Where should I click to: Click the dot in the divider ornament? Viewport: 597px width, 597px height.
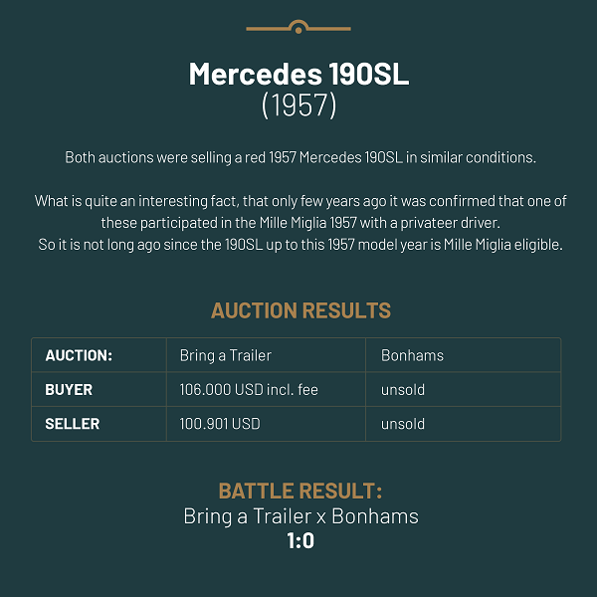(298, 31)
